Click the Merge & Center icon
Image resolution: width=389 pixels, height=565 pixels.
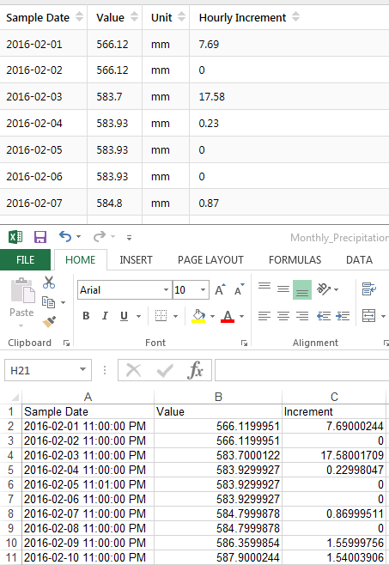tap(368, 316)
